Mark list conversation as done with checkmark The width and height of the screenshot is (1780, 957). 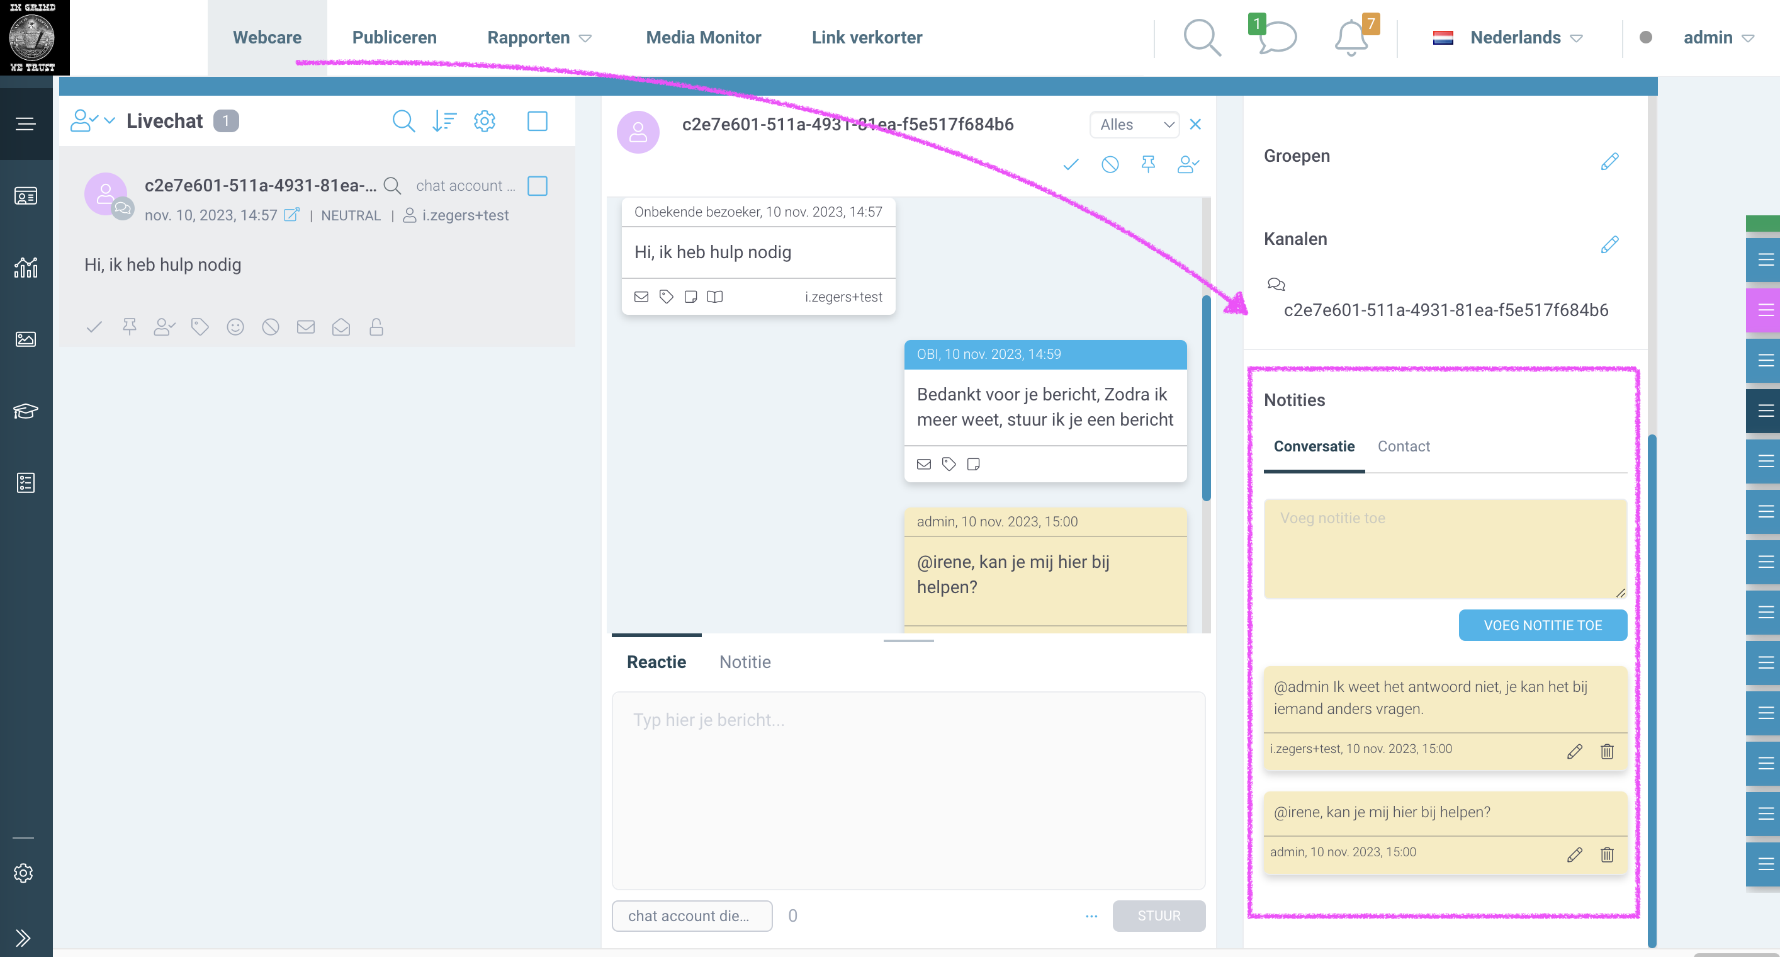coord(94,327)
